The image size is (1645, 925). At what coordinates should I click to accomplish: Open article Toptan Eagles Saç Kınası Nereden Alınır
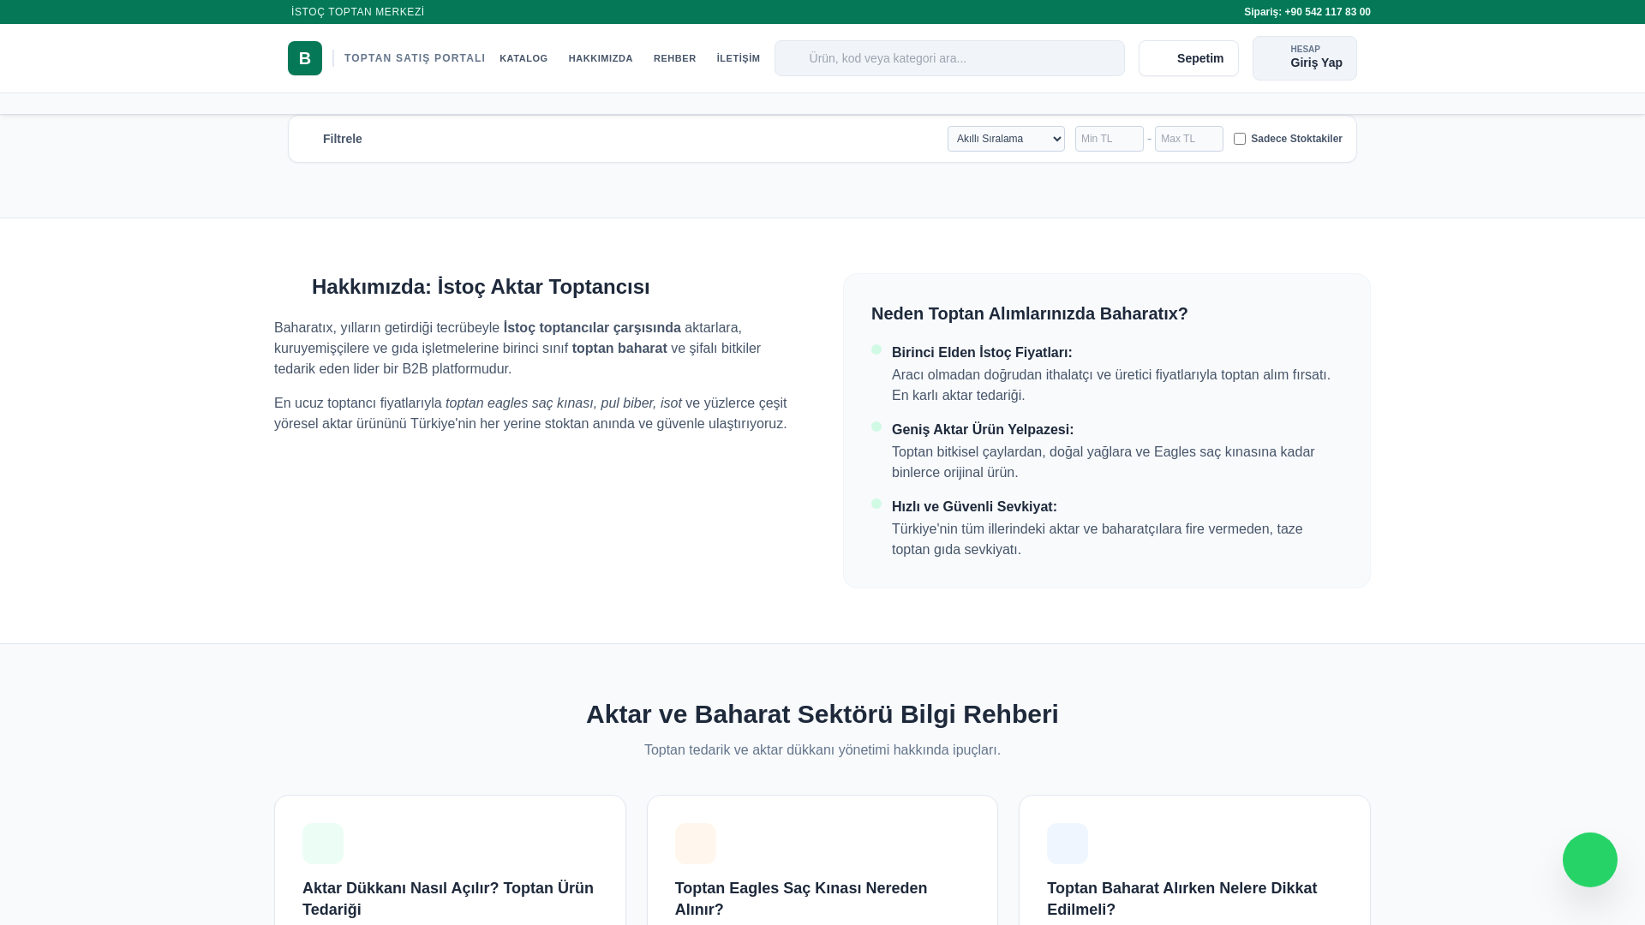click(x=801, y=898)
